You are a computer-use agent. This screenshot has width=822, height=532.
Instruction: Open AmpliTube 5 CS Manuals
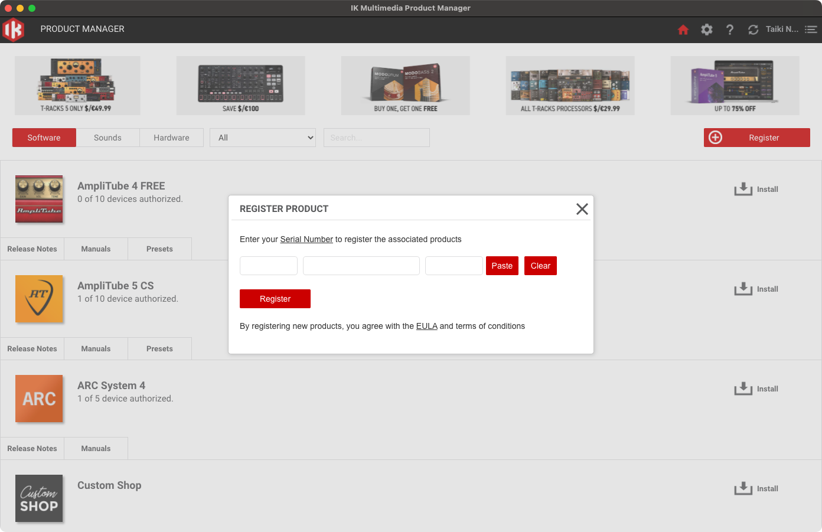click(96, 349)
